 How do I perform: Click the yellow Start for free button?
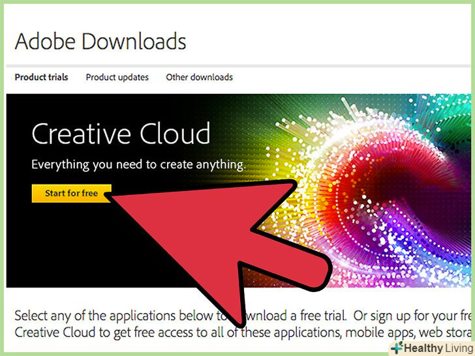(72, 194)
